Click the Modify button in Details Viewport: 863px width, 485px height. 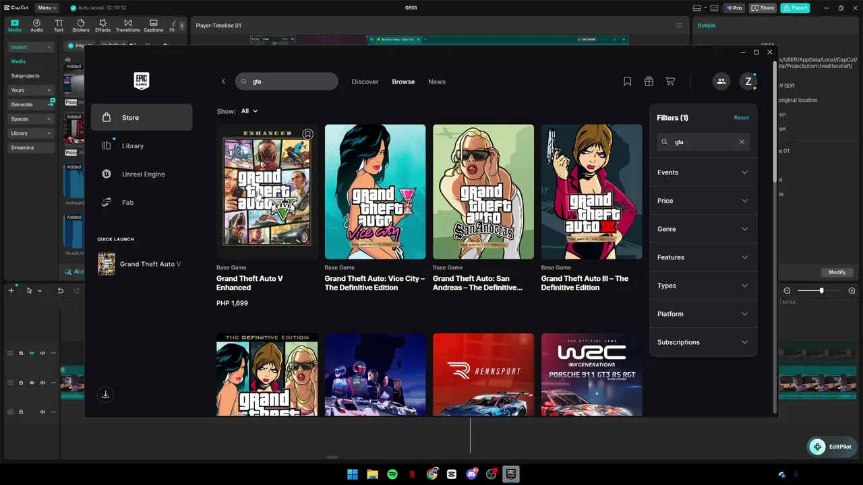(x=837, y=272)
